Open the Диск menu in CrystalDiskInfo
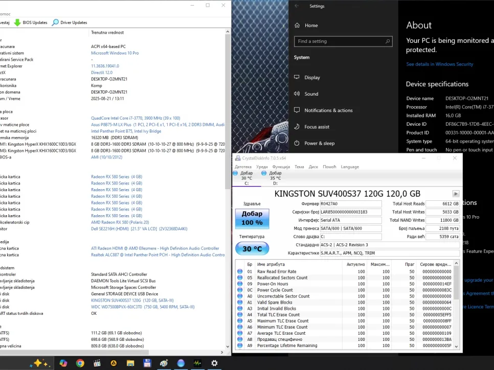This screenshot has width=494, height=370. (313, 167)
